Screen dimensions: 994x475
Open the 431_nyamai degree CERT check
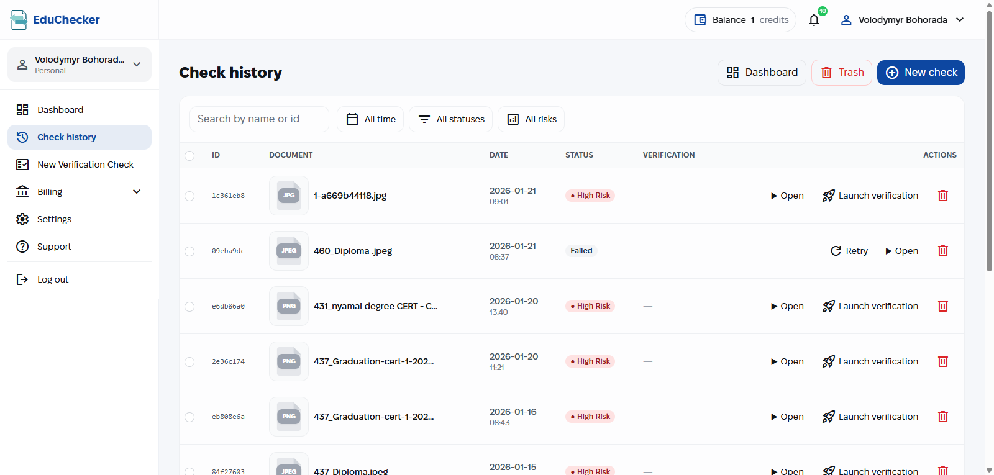tap(787, 306)
